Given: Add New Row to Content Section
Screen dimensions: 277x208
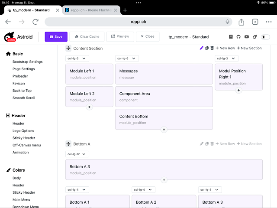Looking at the screenshot, I should pyautogui.click(x=225, y=48).
